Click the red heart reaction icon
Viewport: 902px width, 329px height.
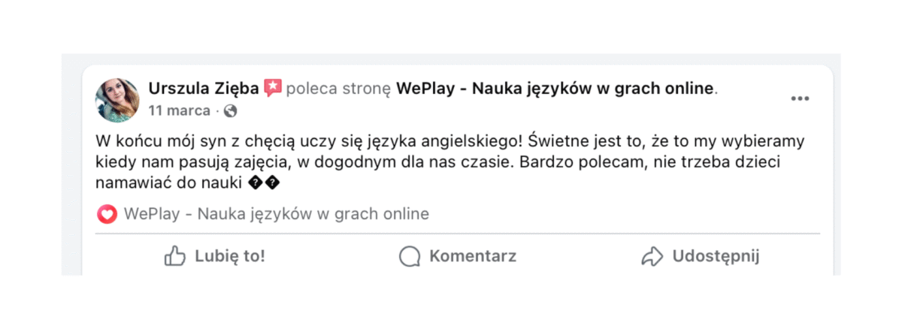[x=107, y=214]
